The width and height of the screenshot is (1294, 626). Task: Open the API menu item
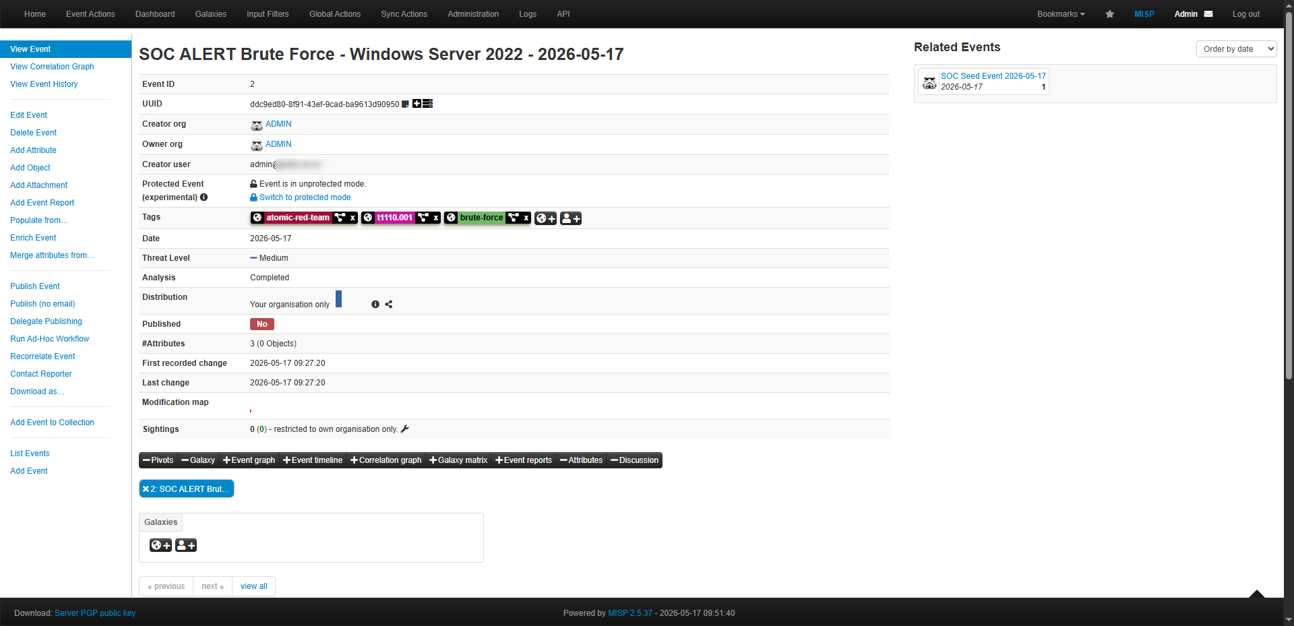(x=563, y=14)
